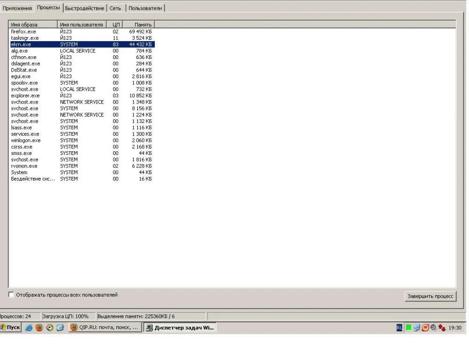Select svchost.exe row using 1 132 КБ
The image size is (469, 351).
pos(82,121)
